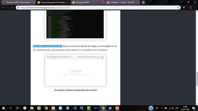Reload the current page
This screenshot has width=198, height=111.
(12, 7)
